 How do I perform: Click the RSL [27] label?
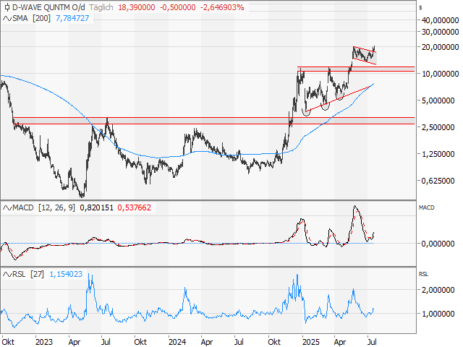click(x=28, y=275)
